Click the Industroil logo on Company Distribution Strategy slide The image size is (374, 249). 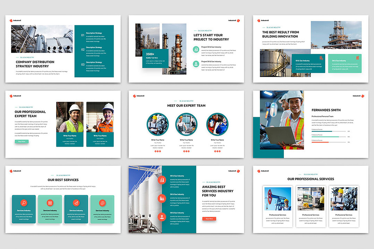[15, 21]
